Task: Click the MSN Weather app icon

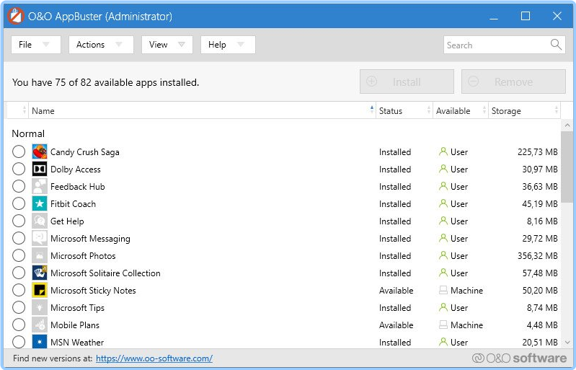Action: (x=40, y=342)
